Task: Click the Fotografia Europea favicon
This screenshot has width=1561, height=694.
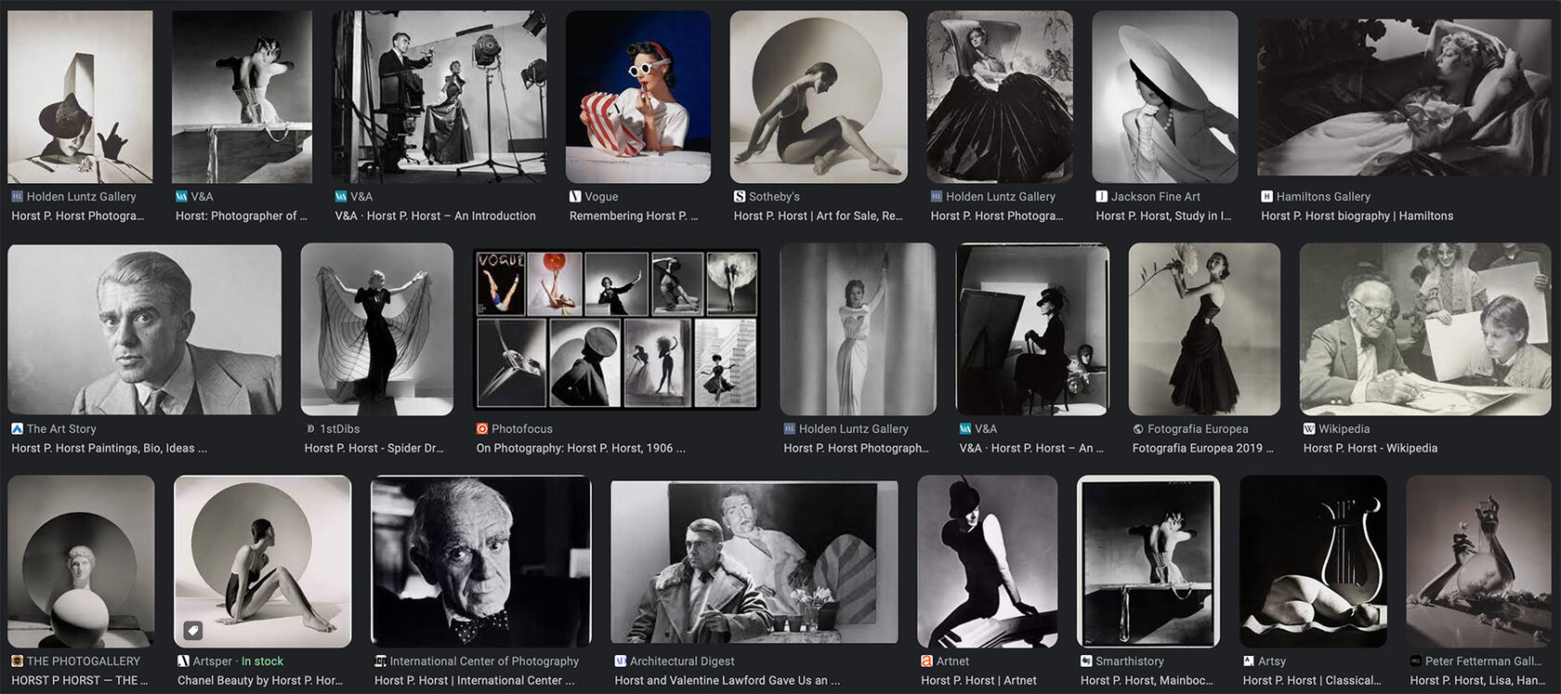Action: 1138,429
